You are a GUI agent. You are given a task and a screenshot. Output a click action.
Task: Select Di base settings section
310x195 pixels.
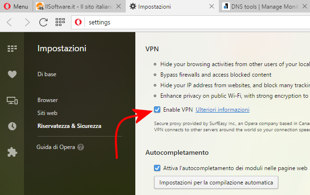[x=47, y=74]
